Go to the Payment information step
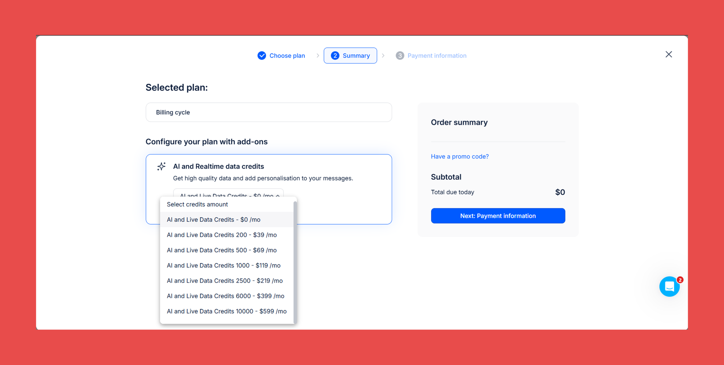This screenshot has width=724, height=365. click(x=437, y=55)
